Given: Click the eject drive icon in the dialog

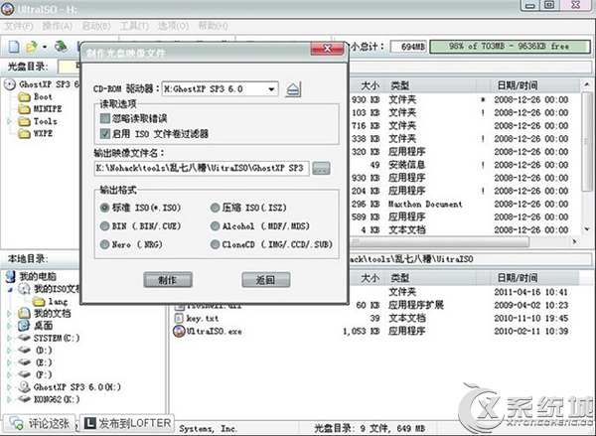Looking at the screenshot, I should (x=293, y=89).
